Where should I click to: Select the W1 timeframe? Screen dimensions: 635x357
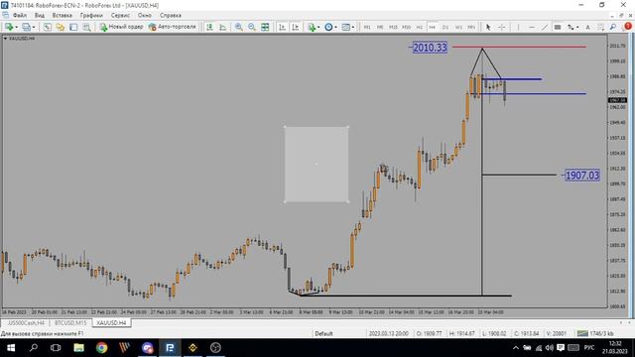(458, 27)
